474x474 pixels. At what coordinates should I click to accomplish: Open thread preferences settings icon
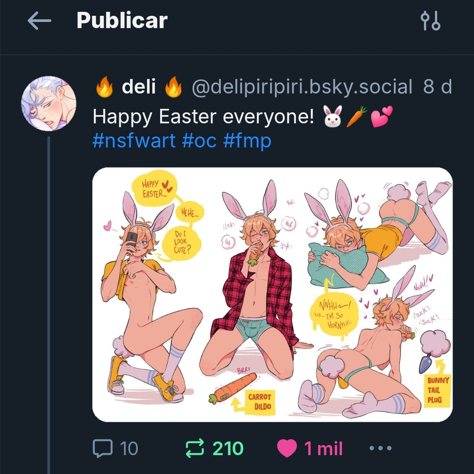[x=430, y=21]
